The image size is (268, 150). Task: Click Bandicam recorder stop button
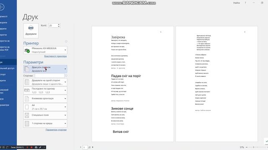pyautogui.click(x=31, y=147)
